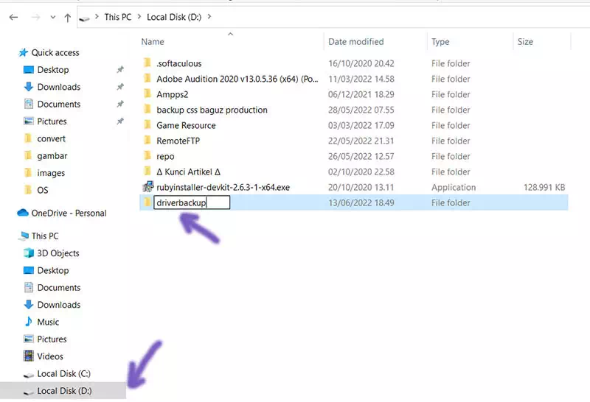
Task: Go up one folder level arrow
Action: tap(67, 17)
